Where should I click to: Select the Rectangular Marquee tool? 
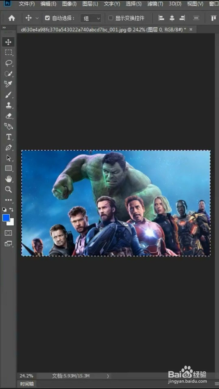coord(8,53)
